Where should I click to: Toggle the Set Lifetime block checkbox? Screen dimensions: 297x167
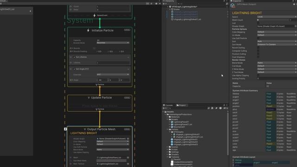pyautogui.click(x=75, y=57)
